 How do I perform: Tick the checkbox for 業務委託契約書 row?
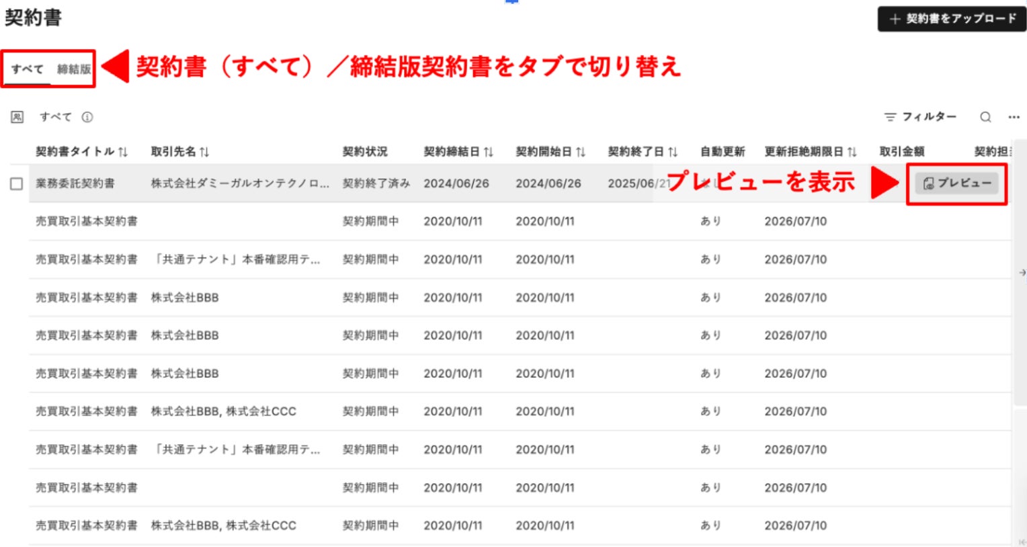(x=17, y=183)
